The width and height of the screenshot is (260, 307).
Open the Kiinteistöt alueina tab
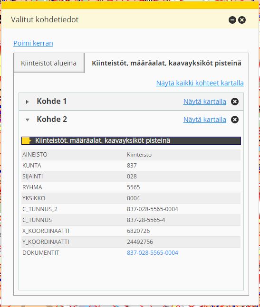(49, 63)
